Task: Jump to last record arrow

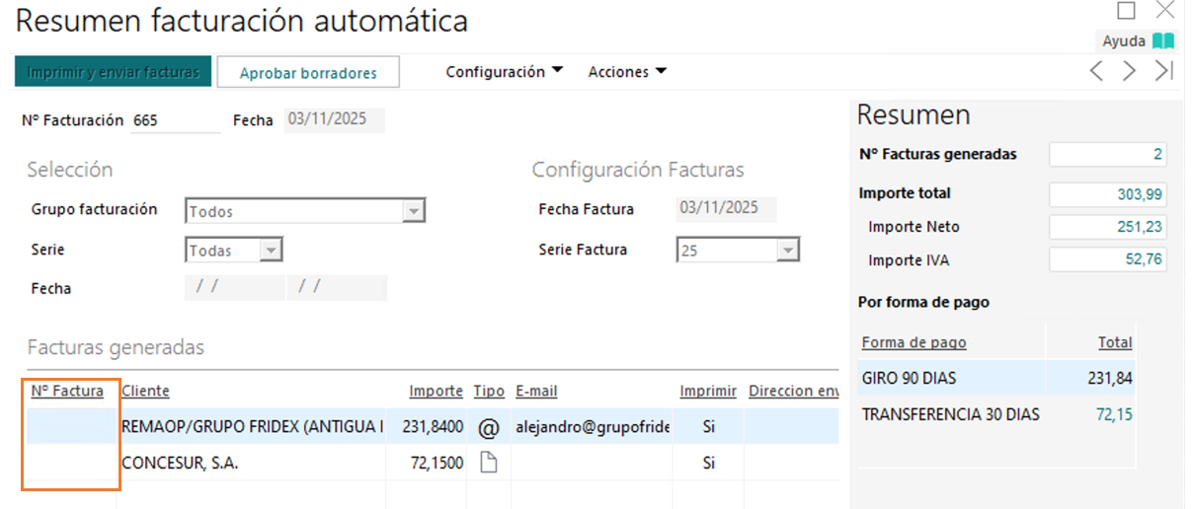Action: click(x=1163, y=71)
